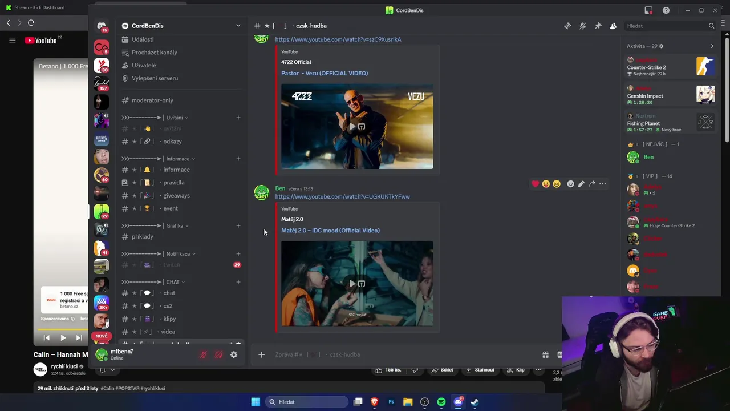730x411 pixels.
Task: Add channel to Uvítání category
Action: [238, 118]
